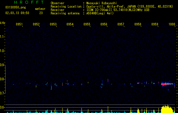Click the observer name Masayuki Kobayashi
Viewport: 178px width, 113px height.
[x=102, y=3]
